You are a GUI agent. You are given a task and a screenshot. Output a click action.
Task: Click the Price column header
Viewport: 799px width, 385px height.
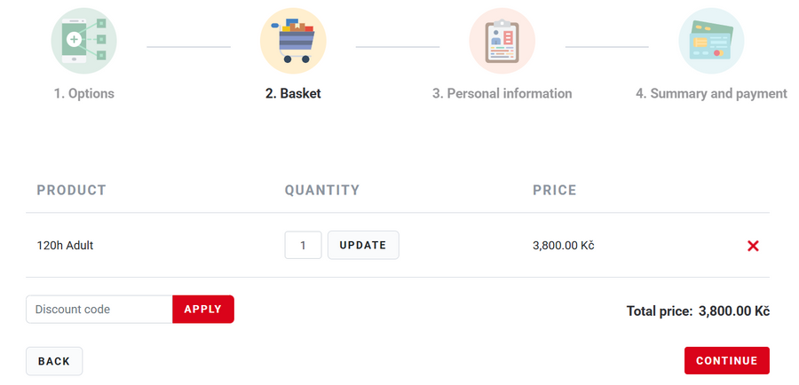coord(555,190)
